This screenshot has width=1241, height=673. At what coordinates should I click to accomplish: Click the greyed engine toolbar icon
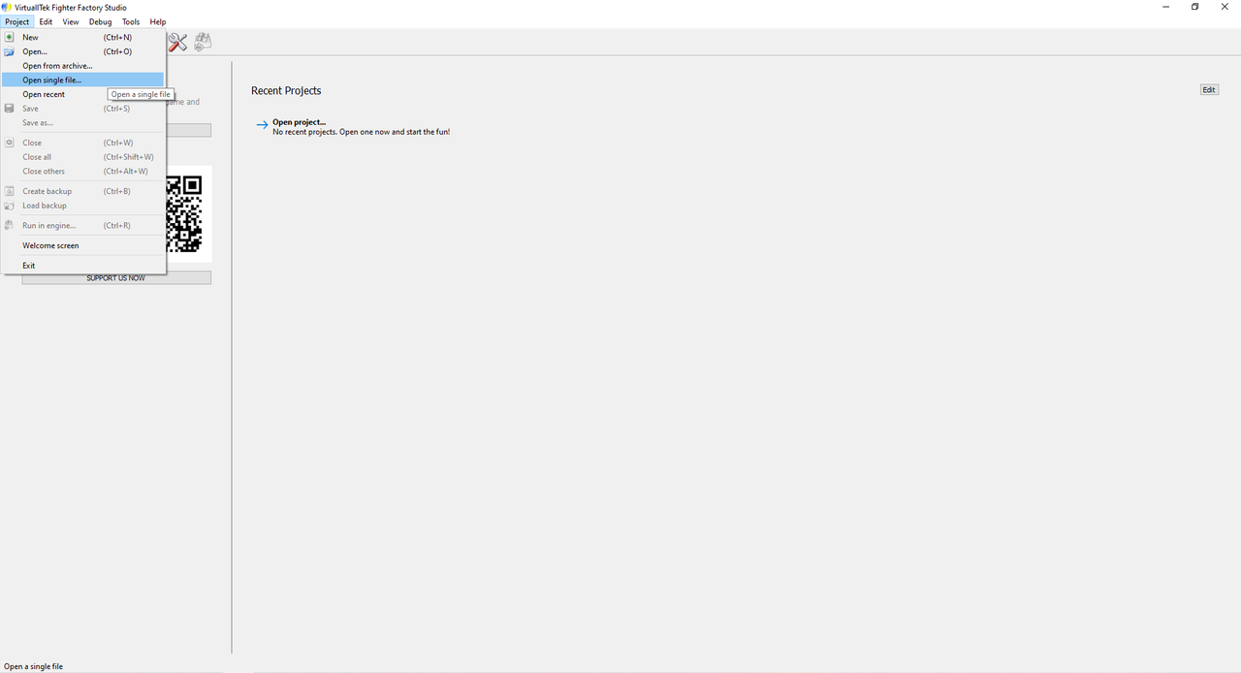[x=203, y=42]
